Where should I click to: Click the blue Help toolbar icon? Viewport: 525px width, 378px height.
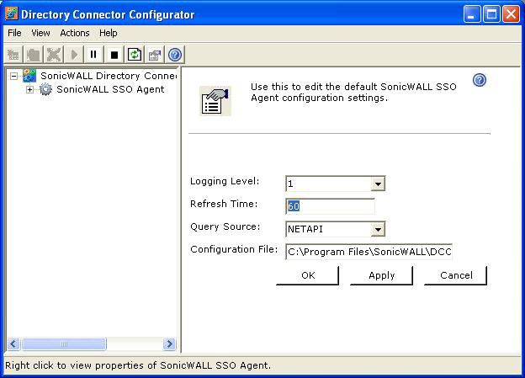tap(175, 55)
